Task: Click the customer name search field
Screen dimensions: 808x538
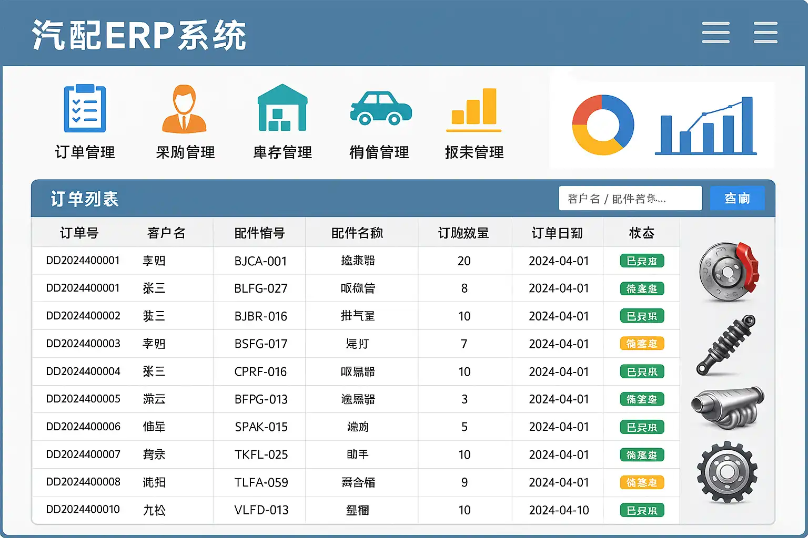Action: (x=630, y=199)
